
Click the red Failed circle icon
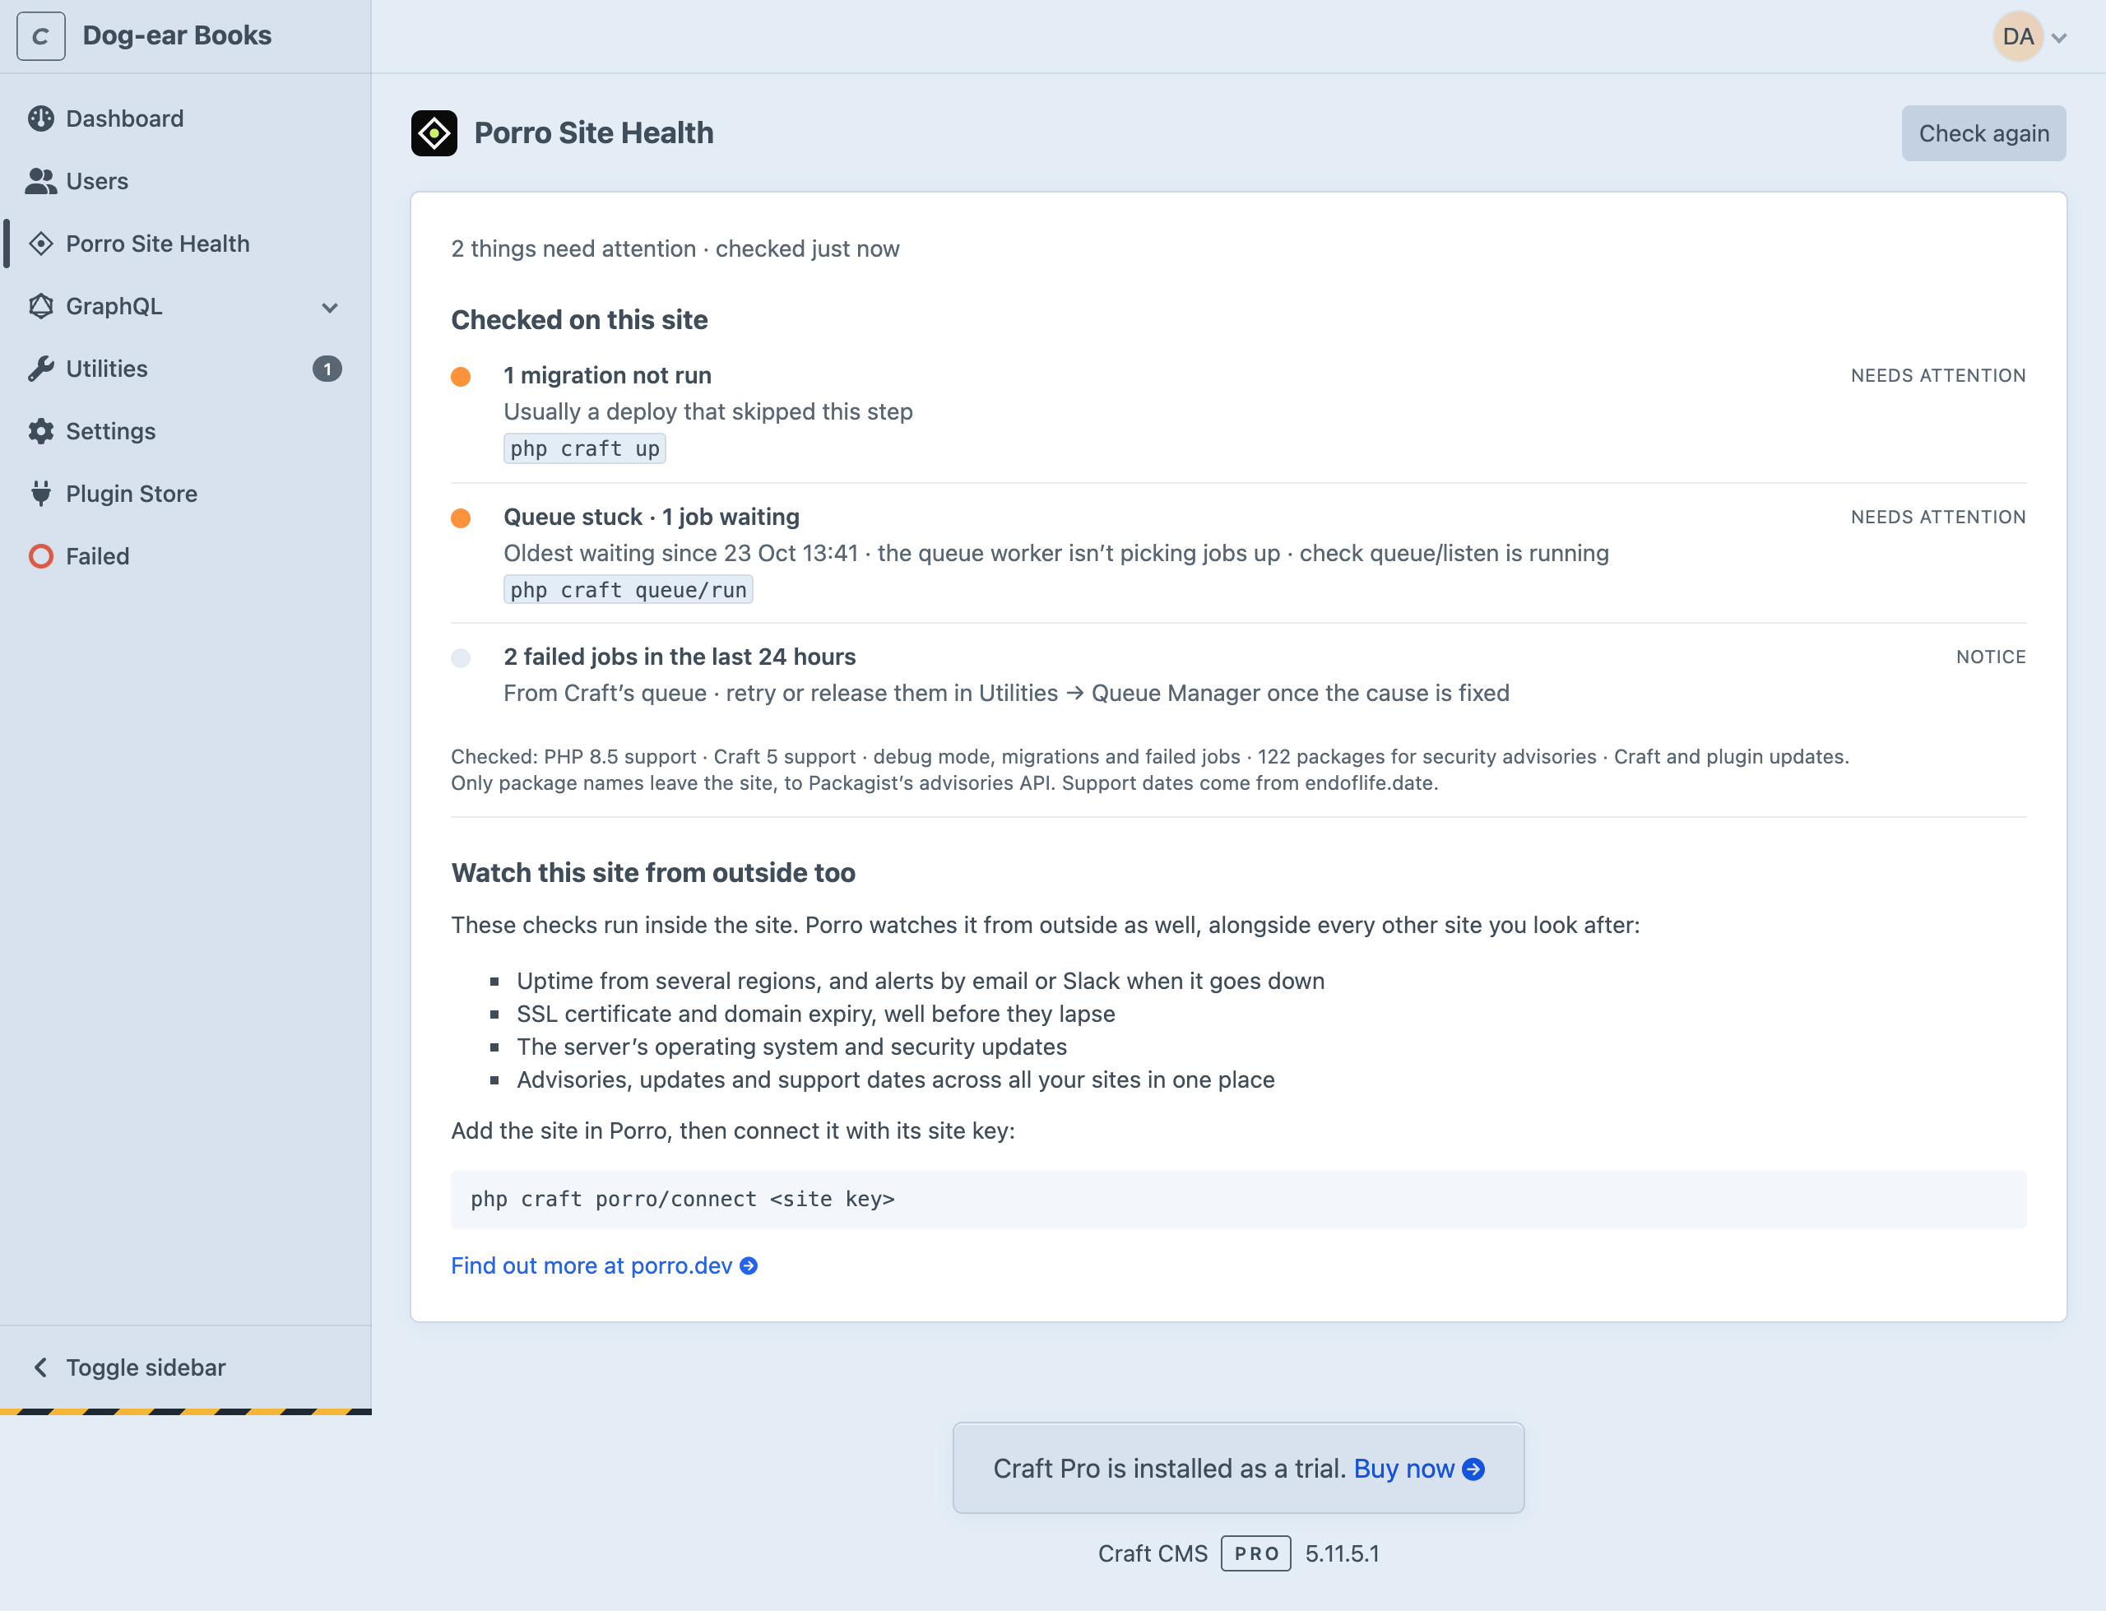tap(40, 556)
